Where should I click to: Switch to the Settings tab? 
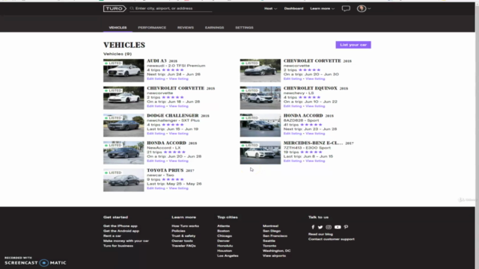coord(244,28)
